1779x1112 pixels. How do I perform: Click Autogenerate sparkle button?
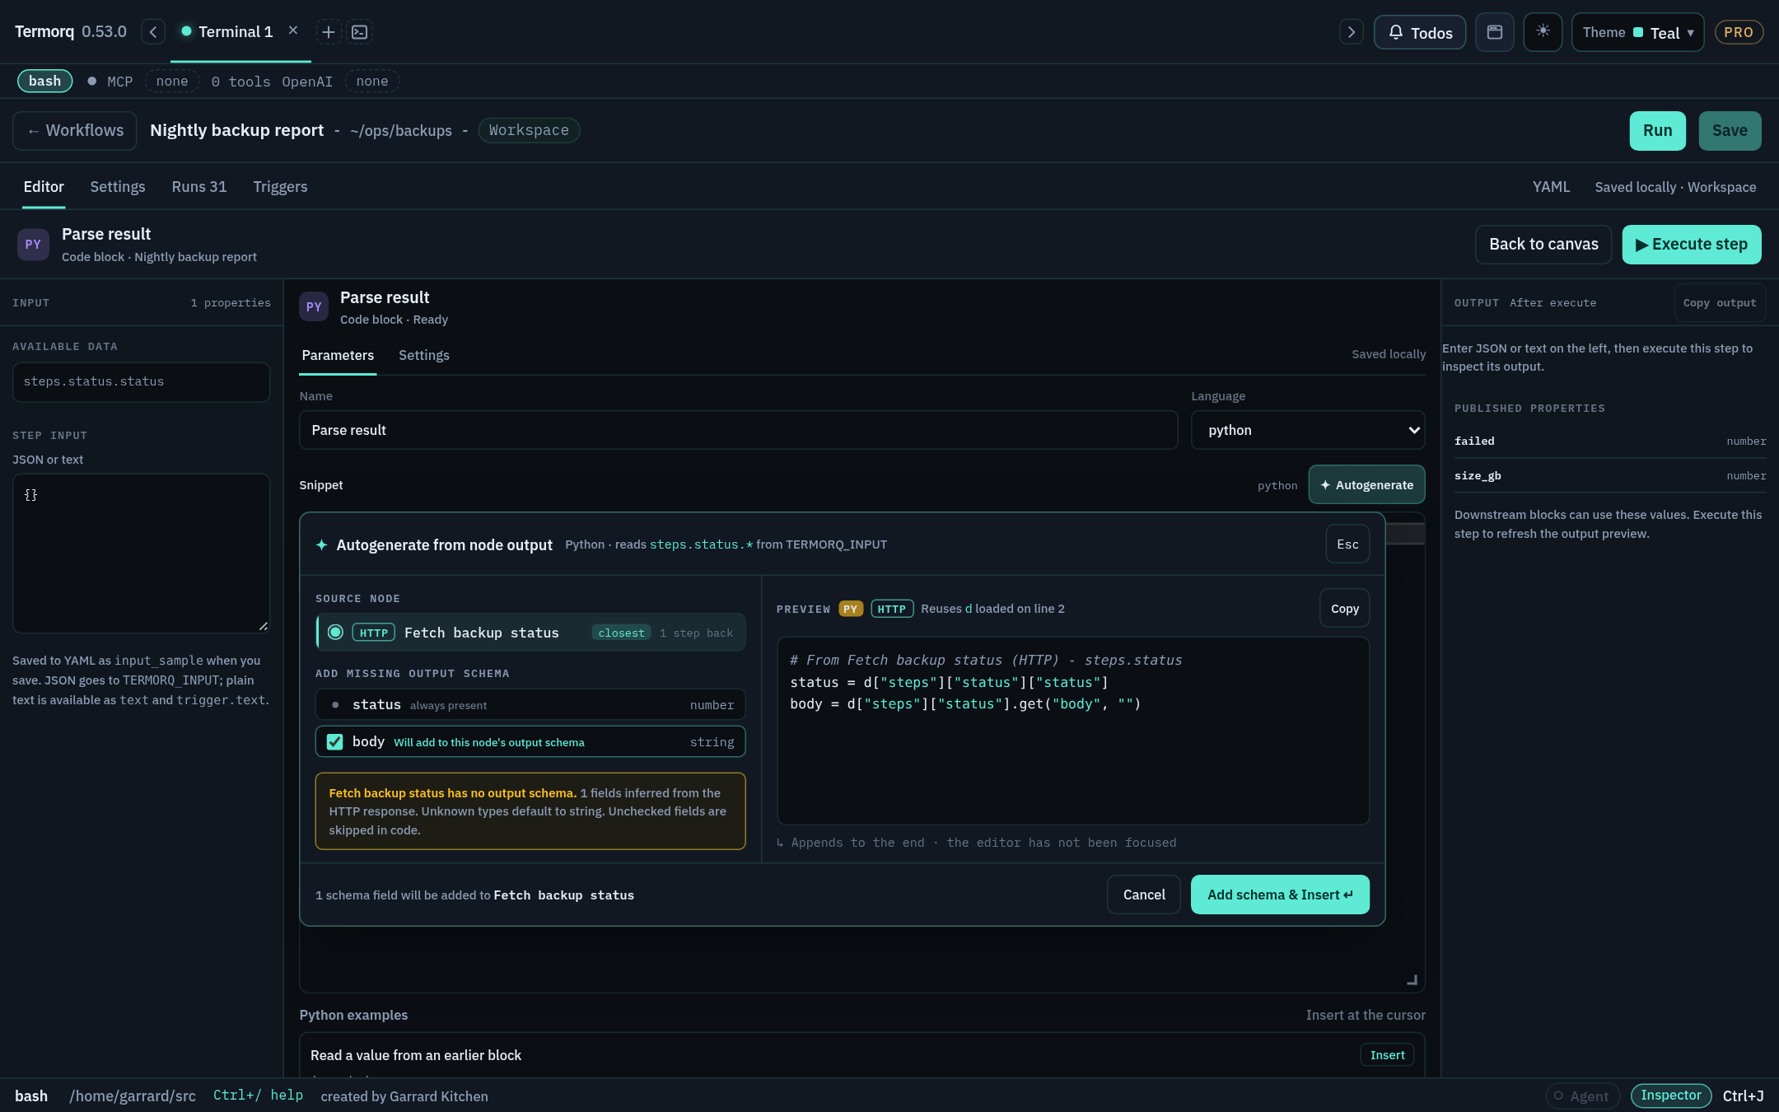[1366, 485]
